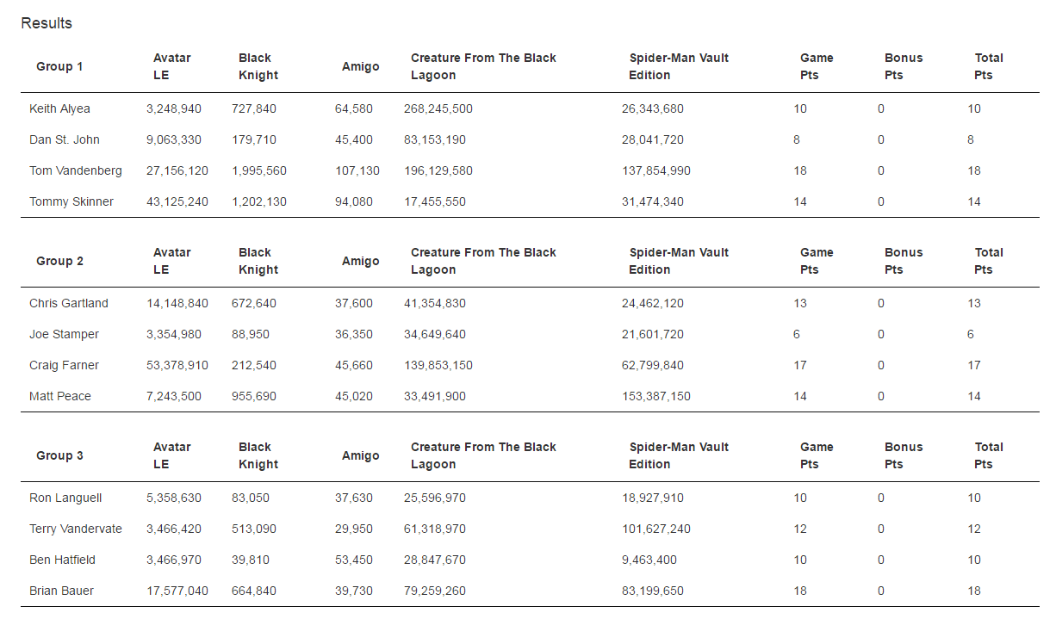The height and width of the screenshot is (625, 1056).
Task: Click Craig Farner's name
Action: tap(64, 366)
